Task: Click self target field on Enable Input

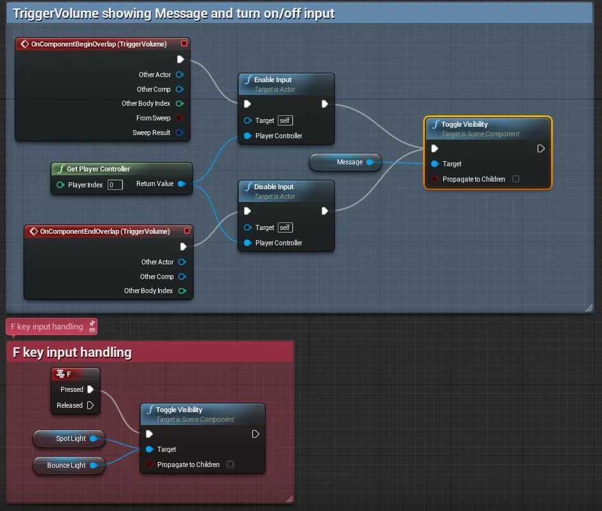Action: (285, 120)
